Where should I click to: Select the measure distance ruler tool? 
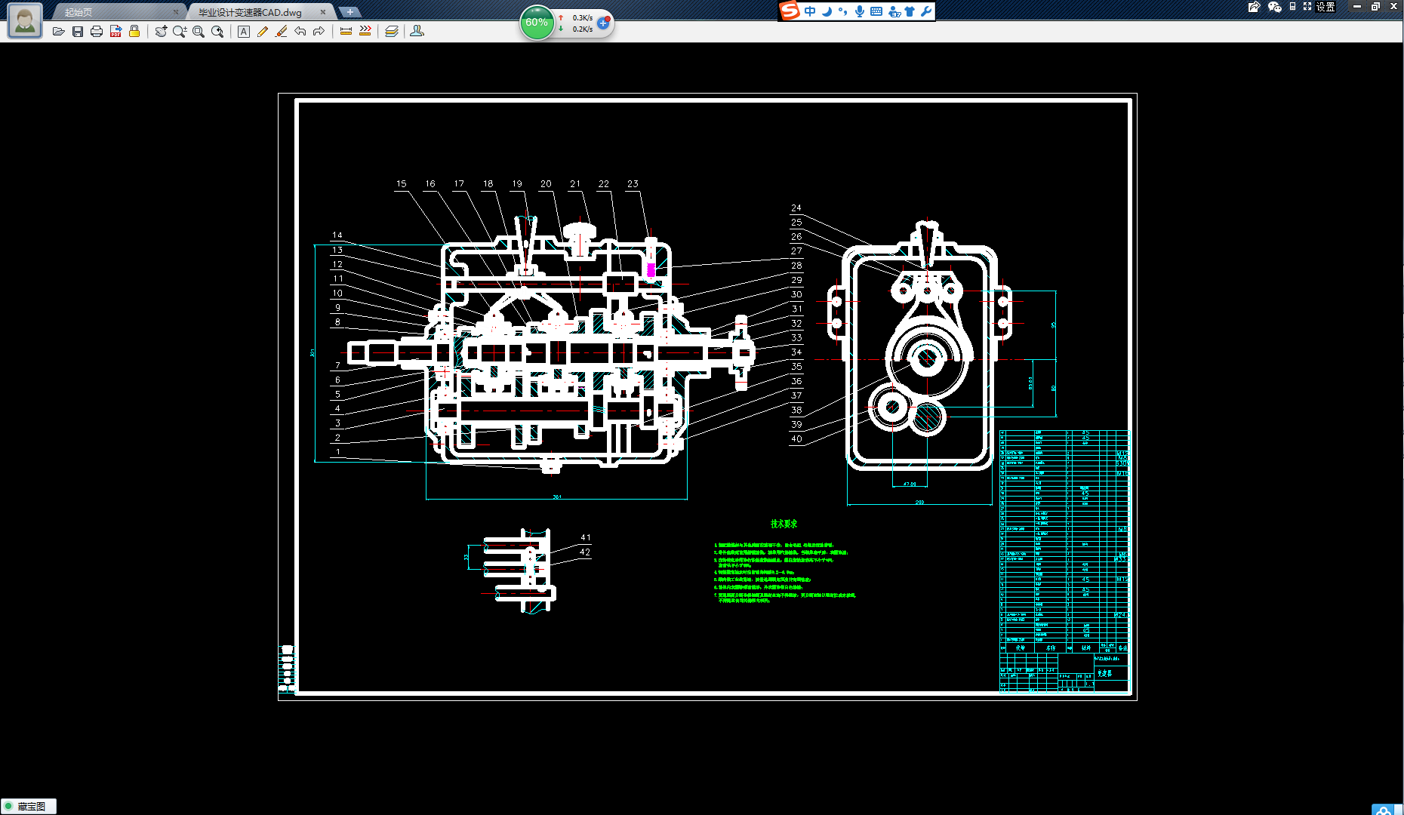pyautogui.click(x=346, y=32)
